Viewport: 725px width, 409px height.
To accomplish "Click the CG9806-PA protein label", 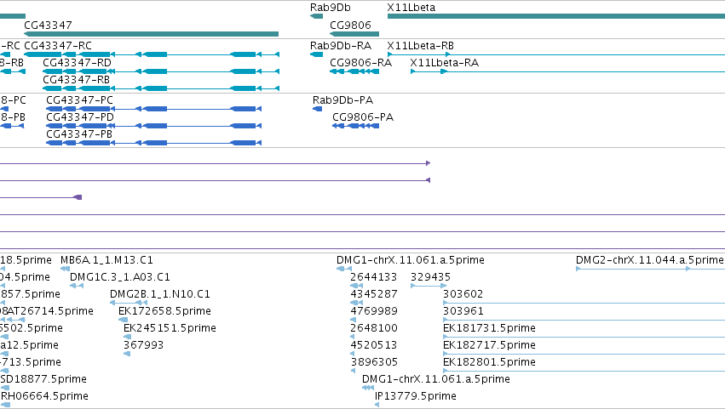I will (363, 116).
